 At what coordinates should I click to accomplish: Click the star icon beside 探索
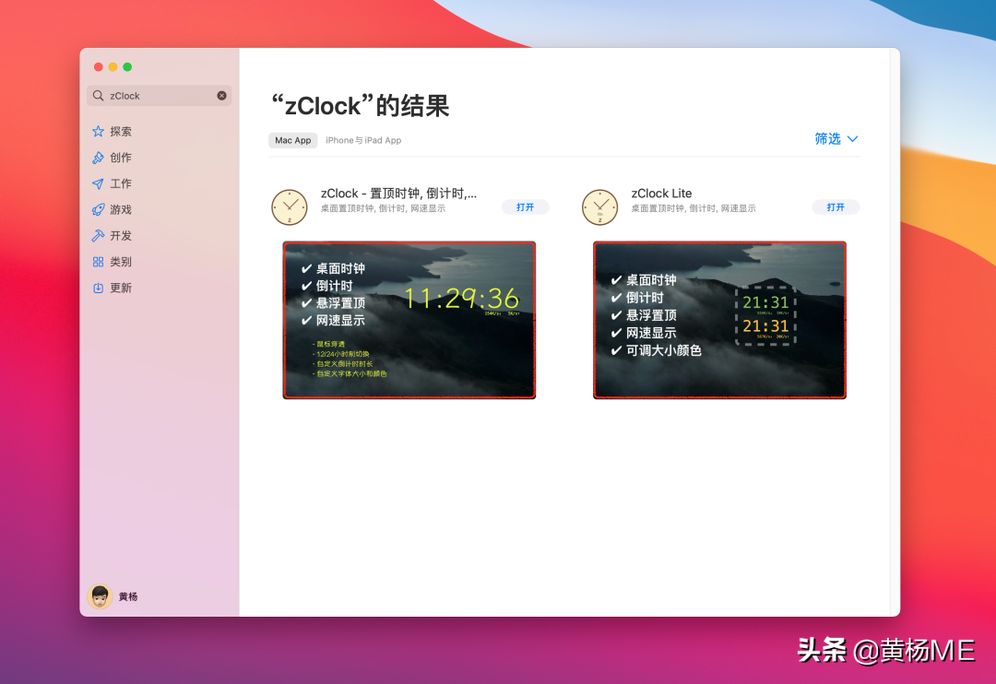[98, 132]
